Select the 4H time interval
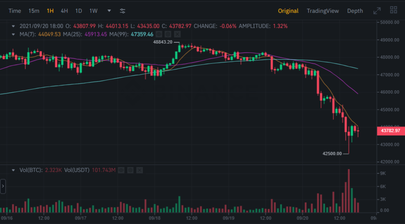405x224 pixels. coord(64,11)
